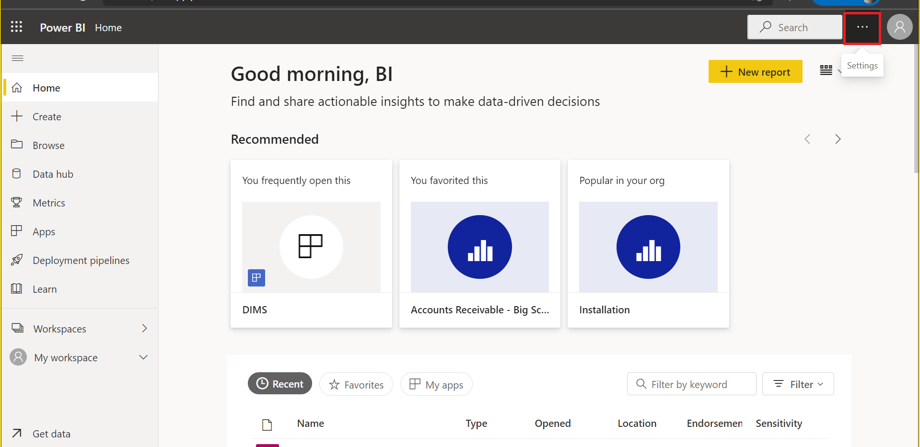Image resolution: width=920 pixels, height=447 pixels.
Task: Click the Search box in the header
Action: point(794,27)
